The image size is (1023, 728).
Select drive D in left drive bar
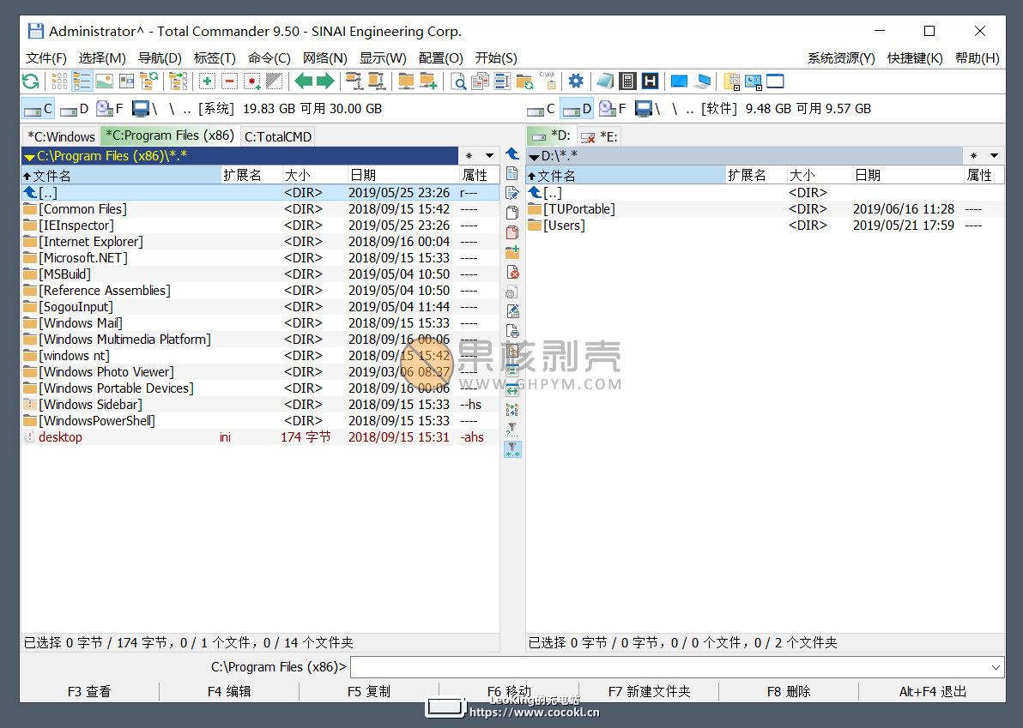[74, 109]
